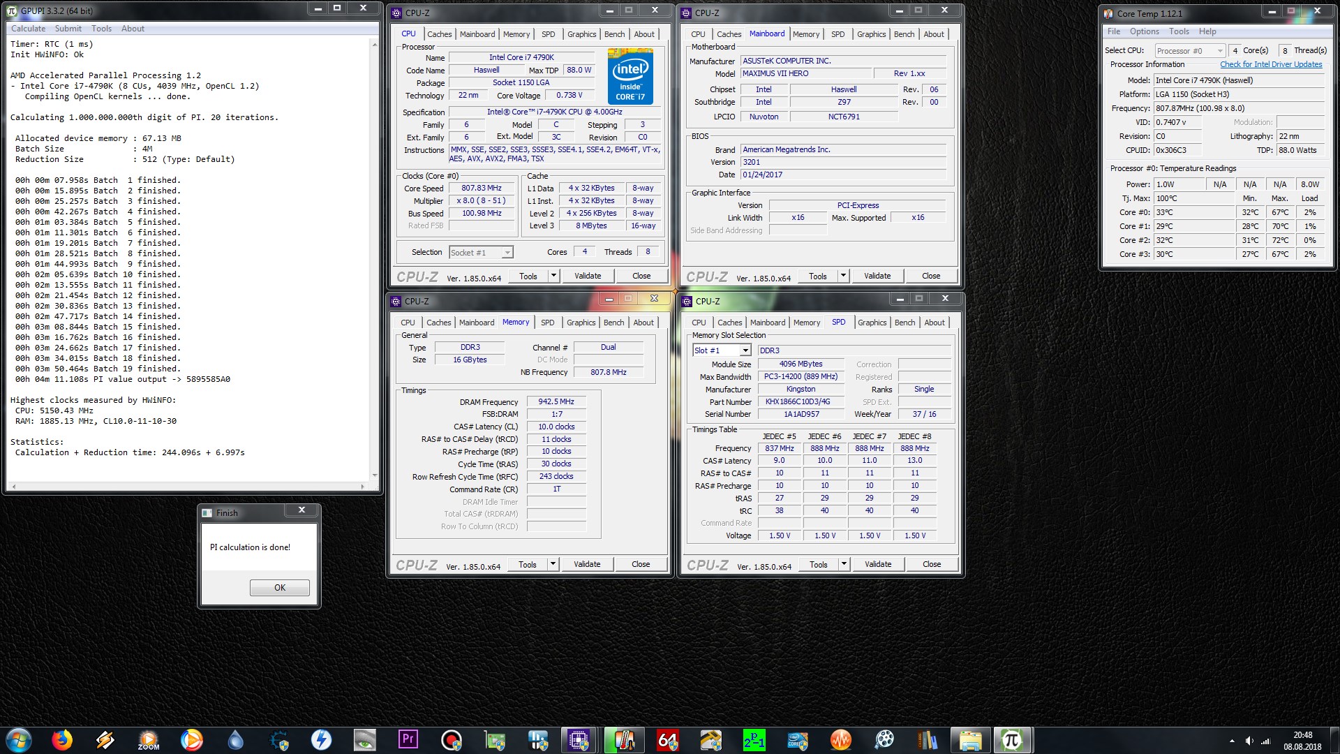This screenshot has width=1340, height=754.
Task: Open Tools dropdown arrow in Mainboard window
Action: coord(843,276)
